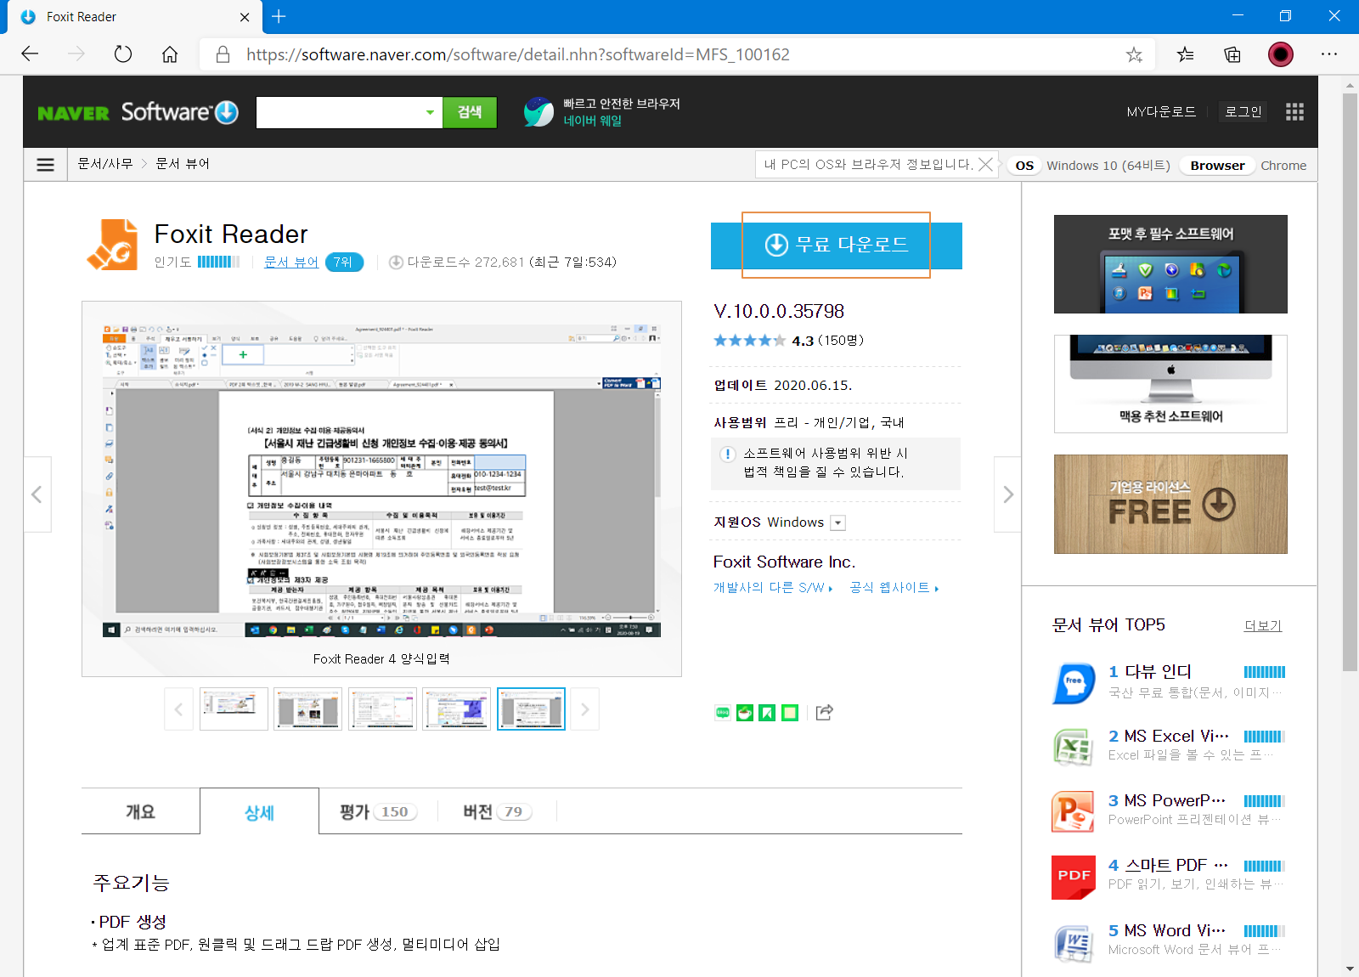Open MY다운로드 page

click(1161, 112)
